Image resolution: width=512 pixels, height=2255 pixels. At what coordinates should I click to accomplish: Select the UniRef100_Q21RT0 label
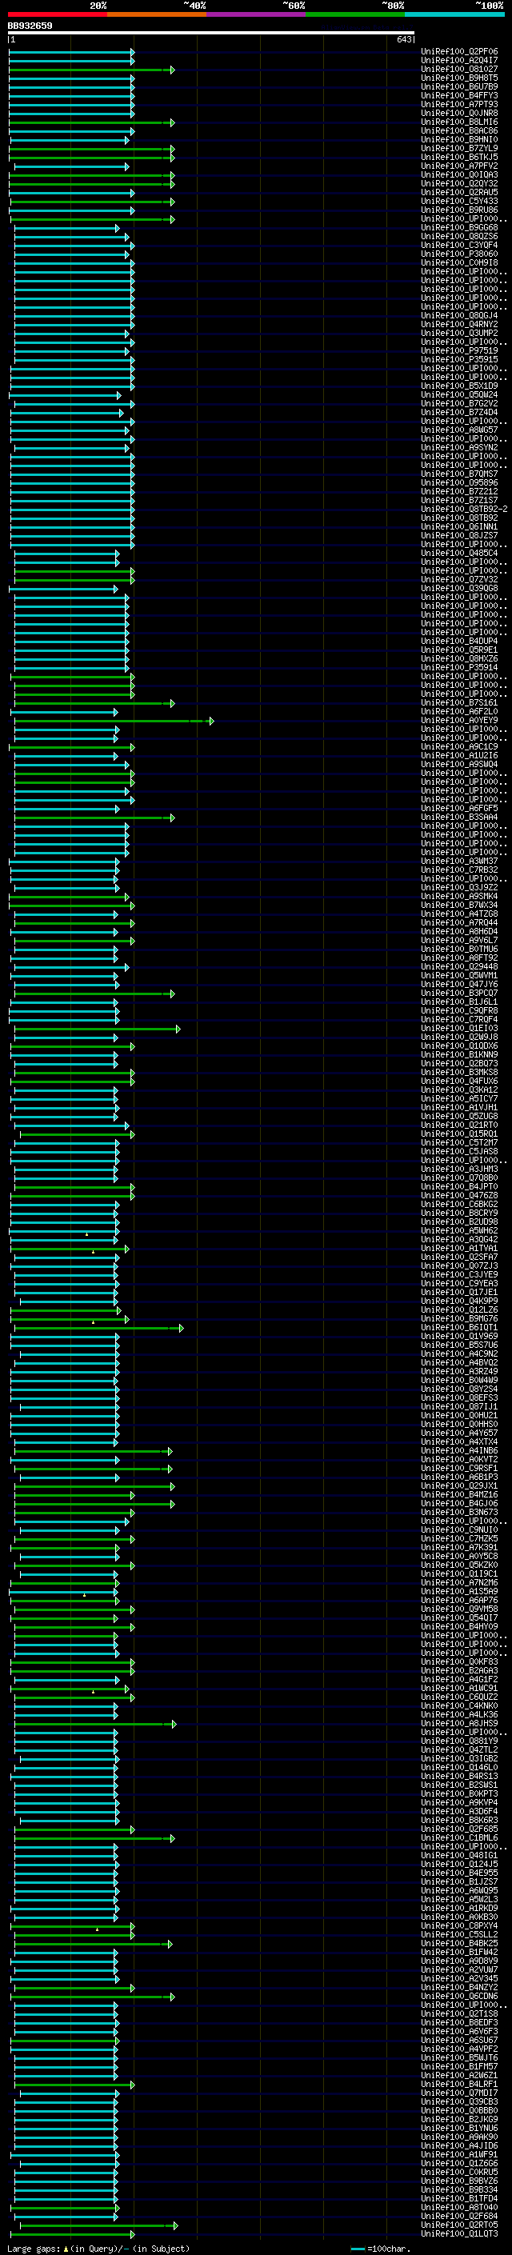(459, 1125)
